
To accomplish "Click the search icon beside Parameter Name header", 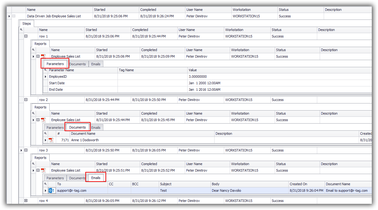I will pos(45,70).
